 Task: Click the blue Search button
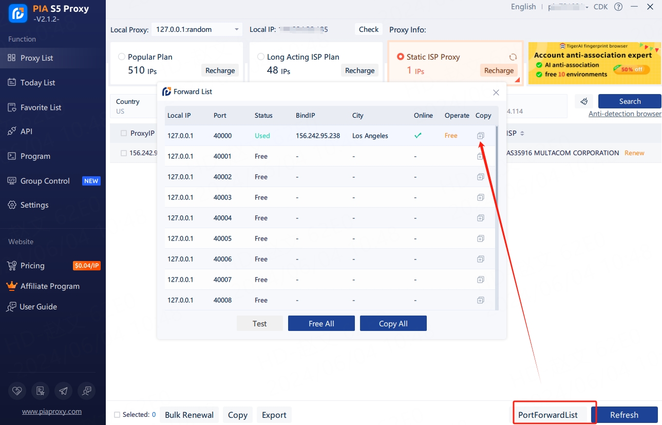tap(630, 101)
